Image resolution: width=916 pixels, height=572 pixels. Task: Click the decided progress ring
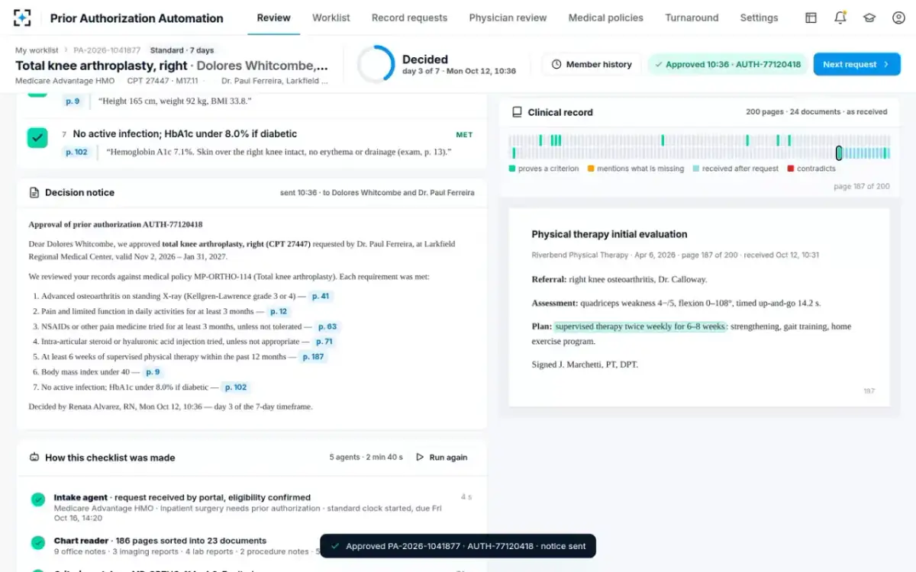pos(376,64)
